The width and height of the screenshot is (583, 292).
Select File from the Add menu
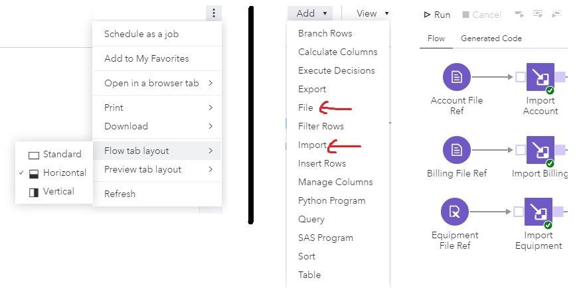tap(305, 108)
